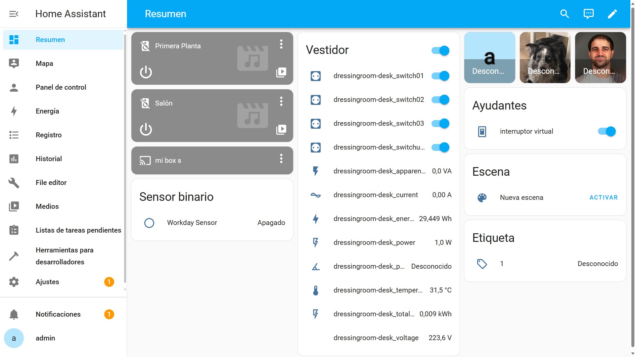635x357 pixels.
Task: Click the pencil edit dashboard icon
Action: tap(612, 14)
